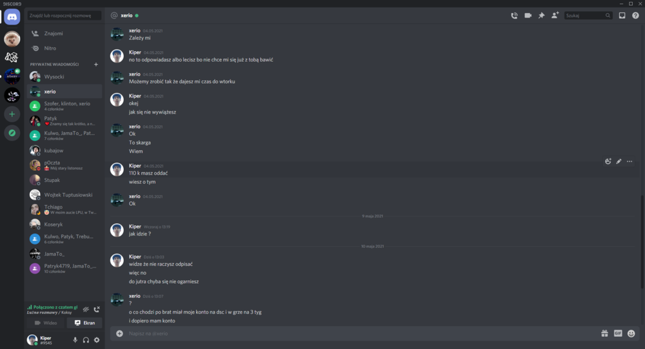Open the gift Nitro icon

(x=605, y=334)
